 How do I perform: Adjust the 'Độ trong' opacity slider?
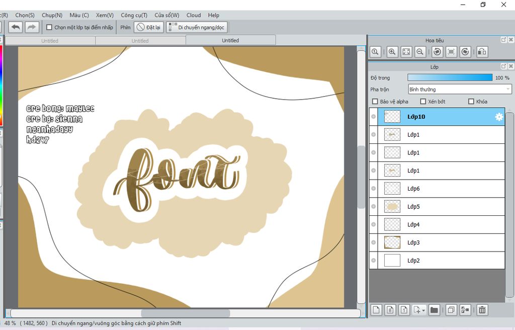pyautogui.click(x=450, y=77)
